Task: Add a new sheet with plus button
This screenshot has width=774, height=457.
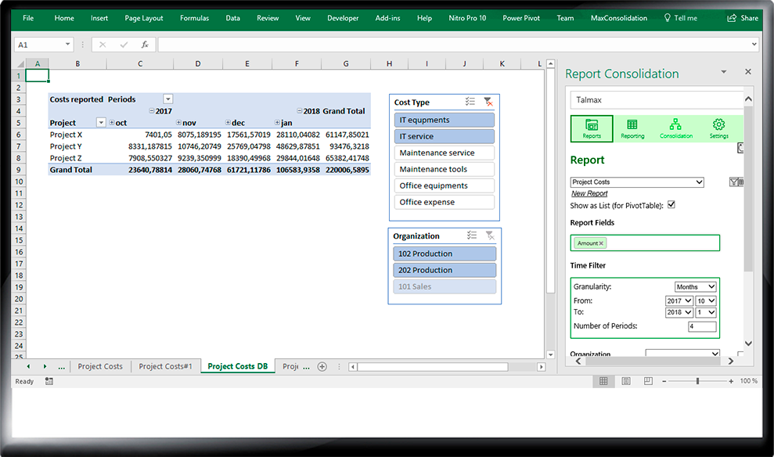Action: point(322,366)
